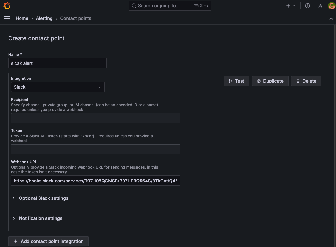336x247 pixels.
Task: Click the keyboard shortcut icon in search
Action: coord(196,6)
